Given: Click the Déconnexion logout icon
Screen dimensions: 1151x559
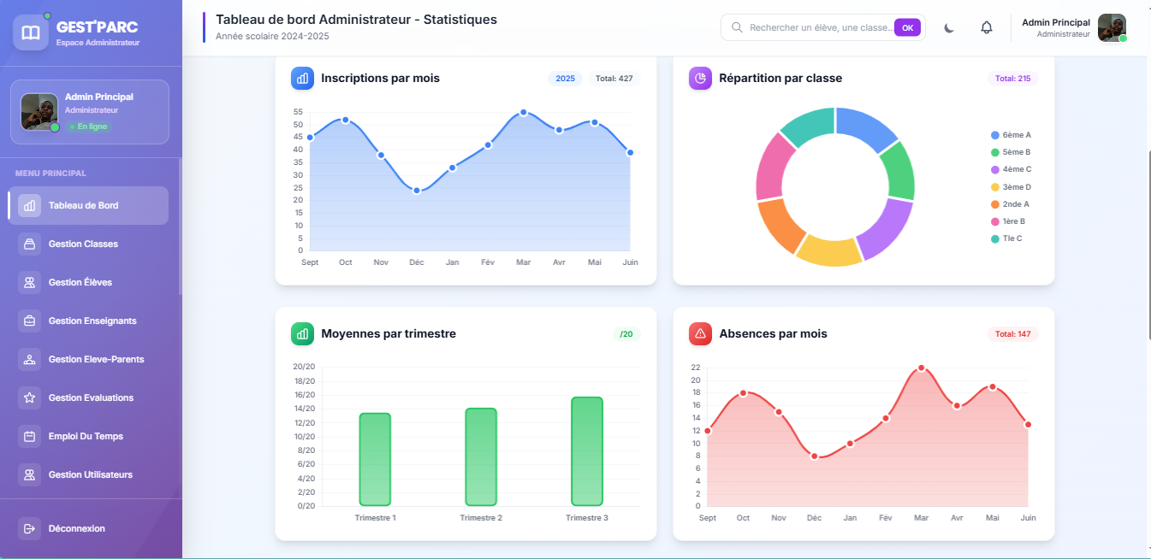Looking at the screenshot, I should (x=29, y=528).
